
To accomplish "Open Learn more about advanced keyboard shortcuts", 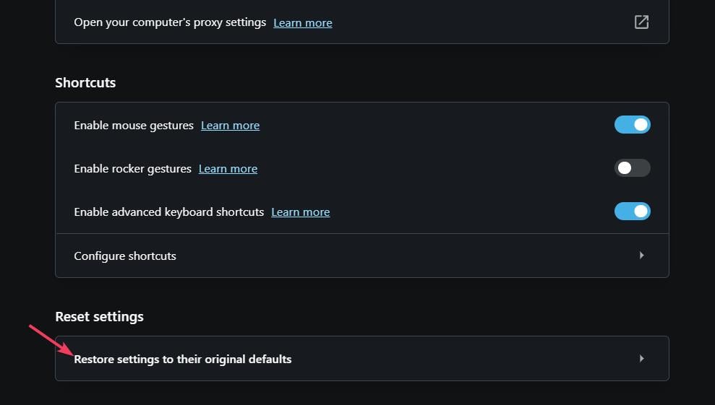I will [x=301, y=212].
